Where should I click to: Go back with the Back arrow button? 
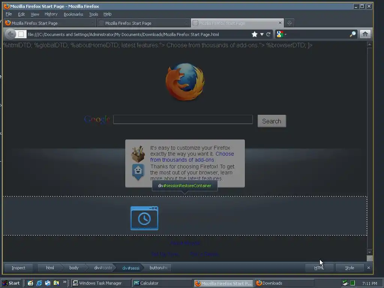click(10, 34)
